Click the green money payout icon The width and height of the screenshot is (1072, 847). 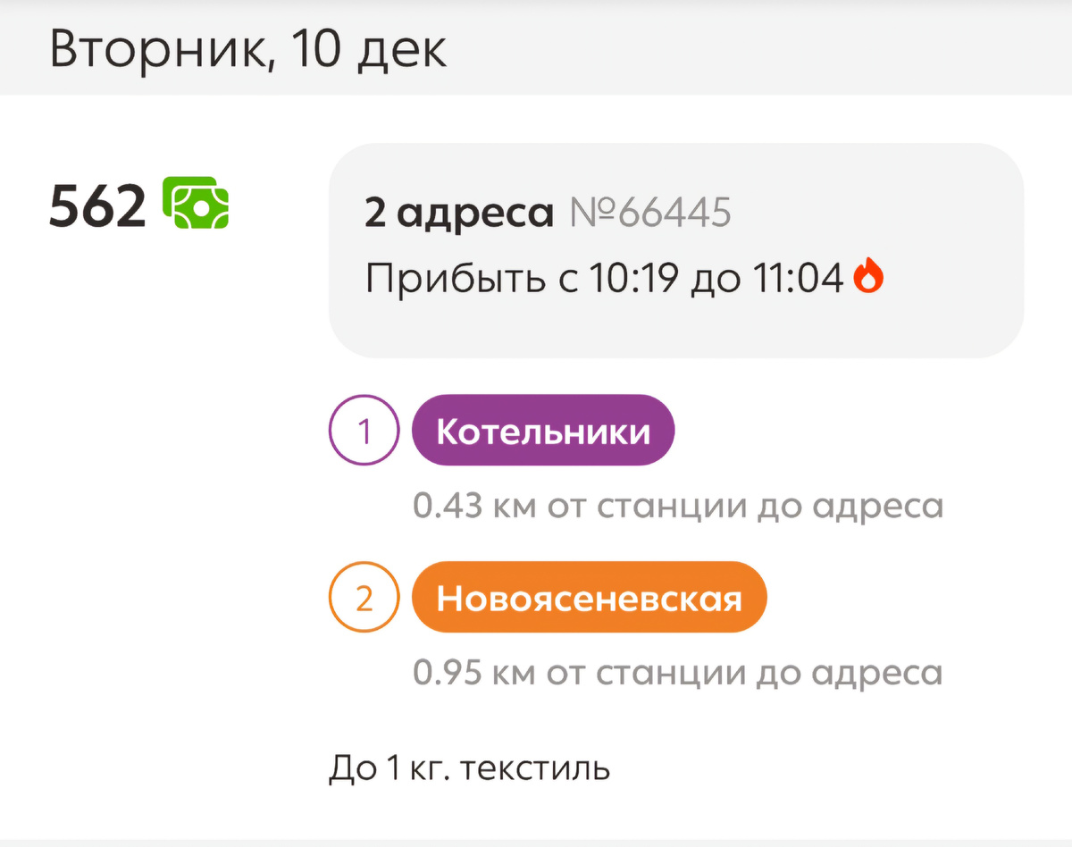click(197, 205)
